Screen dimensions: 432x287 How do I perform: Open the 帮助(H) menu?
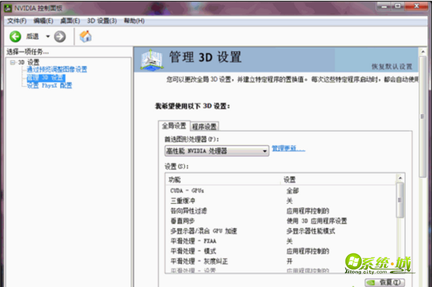[x=134, y=21]
